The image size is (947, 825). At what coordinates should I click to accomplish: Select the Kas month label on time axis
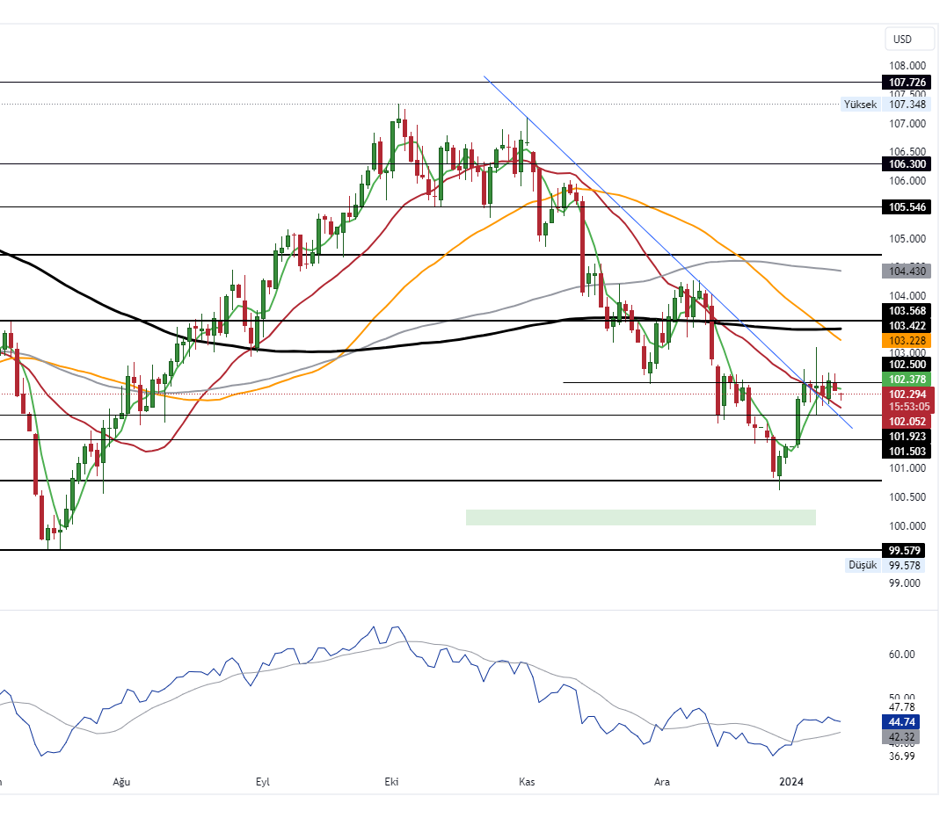pyautogui.click(x=527, y=782)
